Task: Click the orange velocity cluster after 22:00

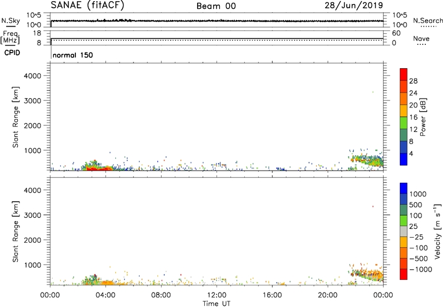Action: pyautogui.click(x=367, y=274)
